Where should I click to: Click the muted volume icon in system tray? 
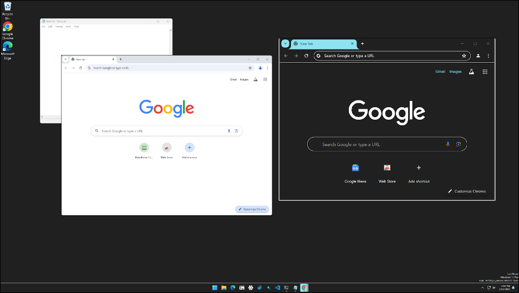coord(494,288)
